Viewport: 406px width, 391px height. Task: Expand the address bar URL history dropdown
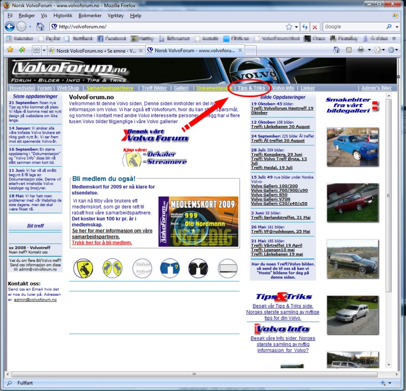[296, 27]
